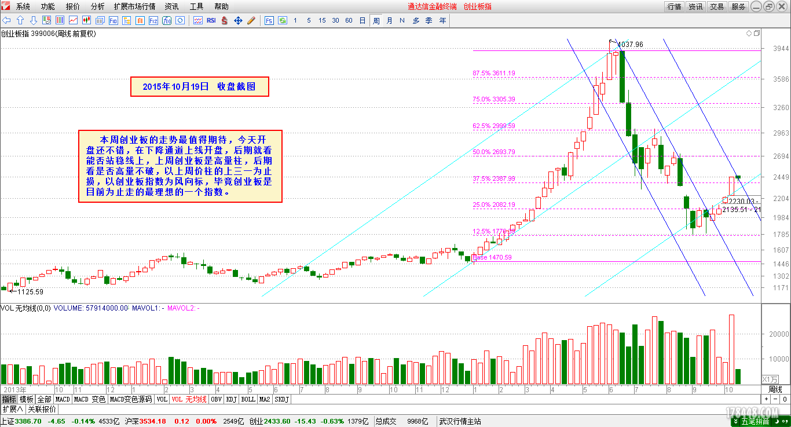Click the 交易 button
Screen dimensions: 791x427
tap(717, 6)
